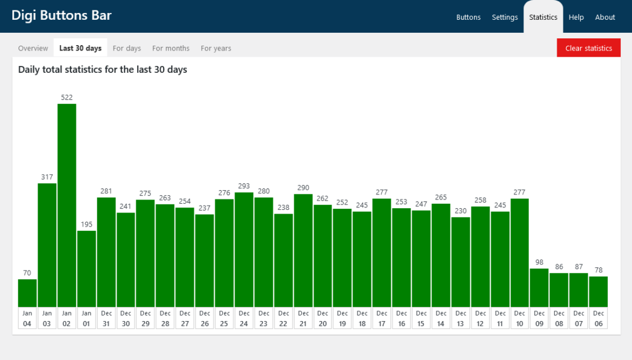Open the Settings tab
This screenshot has height=360, width=632.
click(x=505, y=17)
